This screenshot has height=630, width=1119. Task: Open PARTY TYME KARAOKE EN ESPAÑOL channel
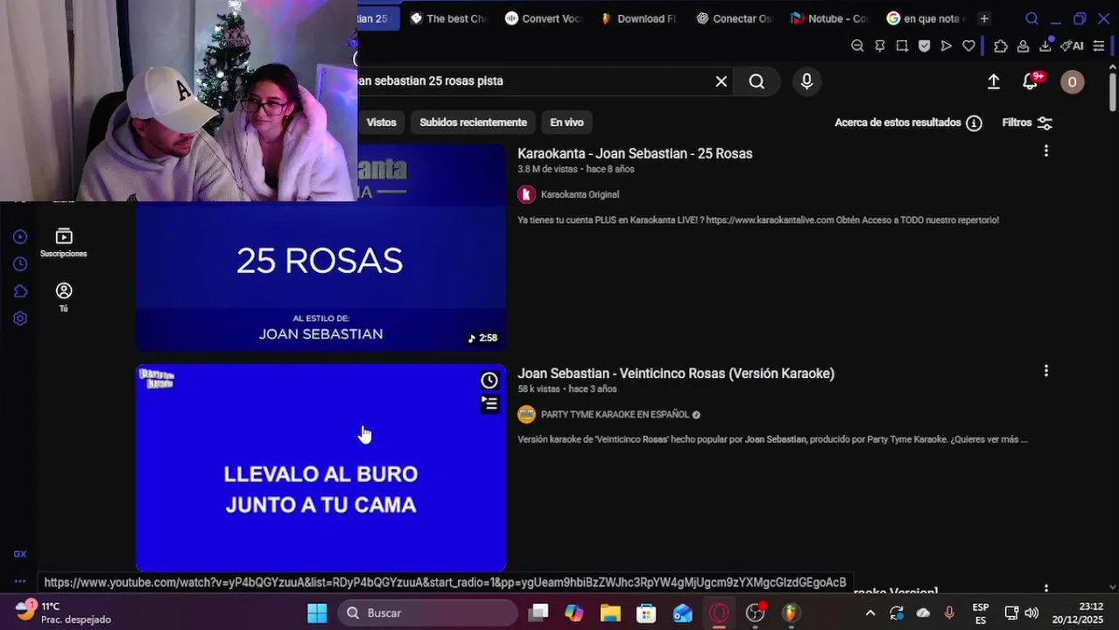[615, 415]
